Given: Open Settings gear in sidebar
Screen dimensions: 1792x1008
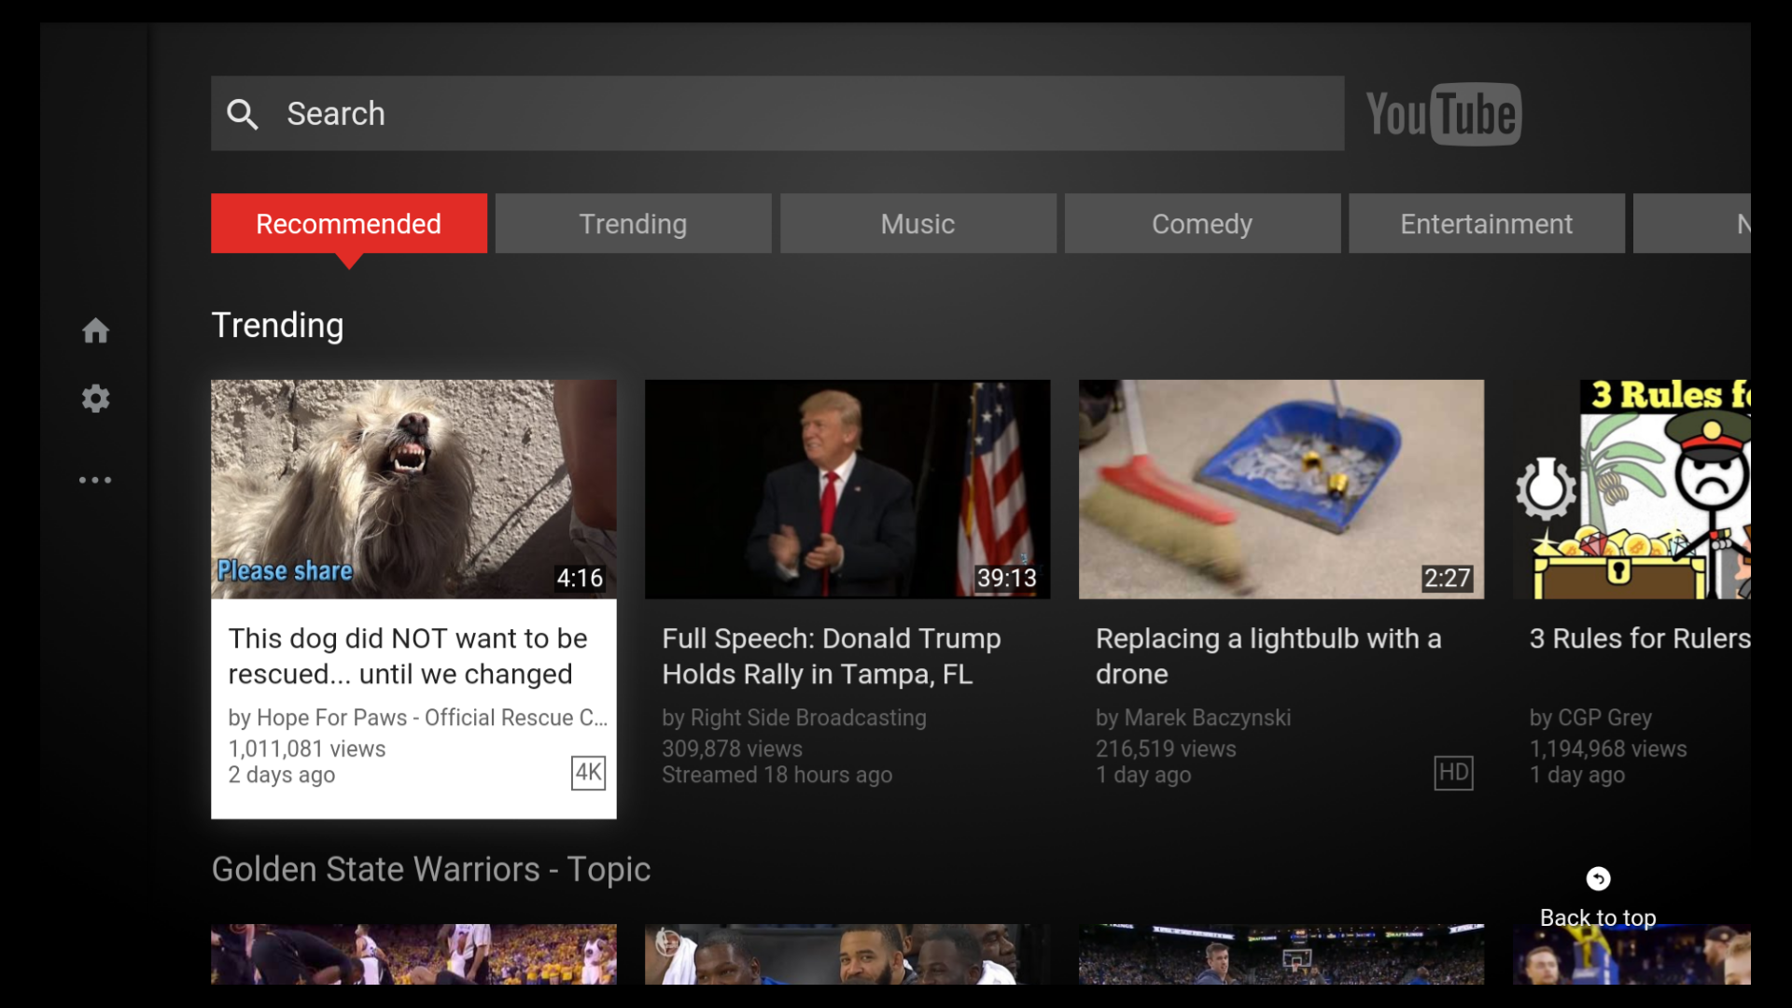Looking at the screenshot, I should tap(95, 399).
